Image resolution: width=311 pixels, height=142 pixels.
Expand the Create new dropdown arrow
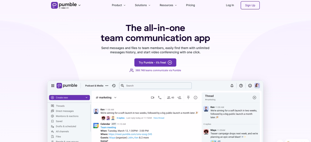pos(87,98)
